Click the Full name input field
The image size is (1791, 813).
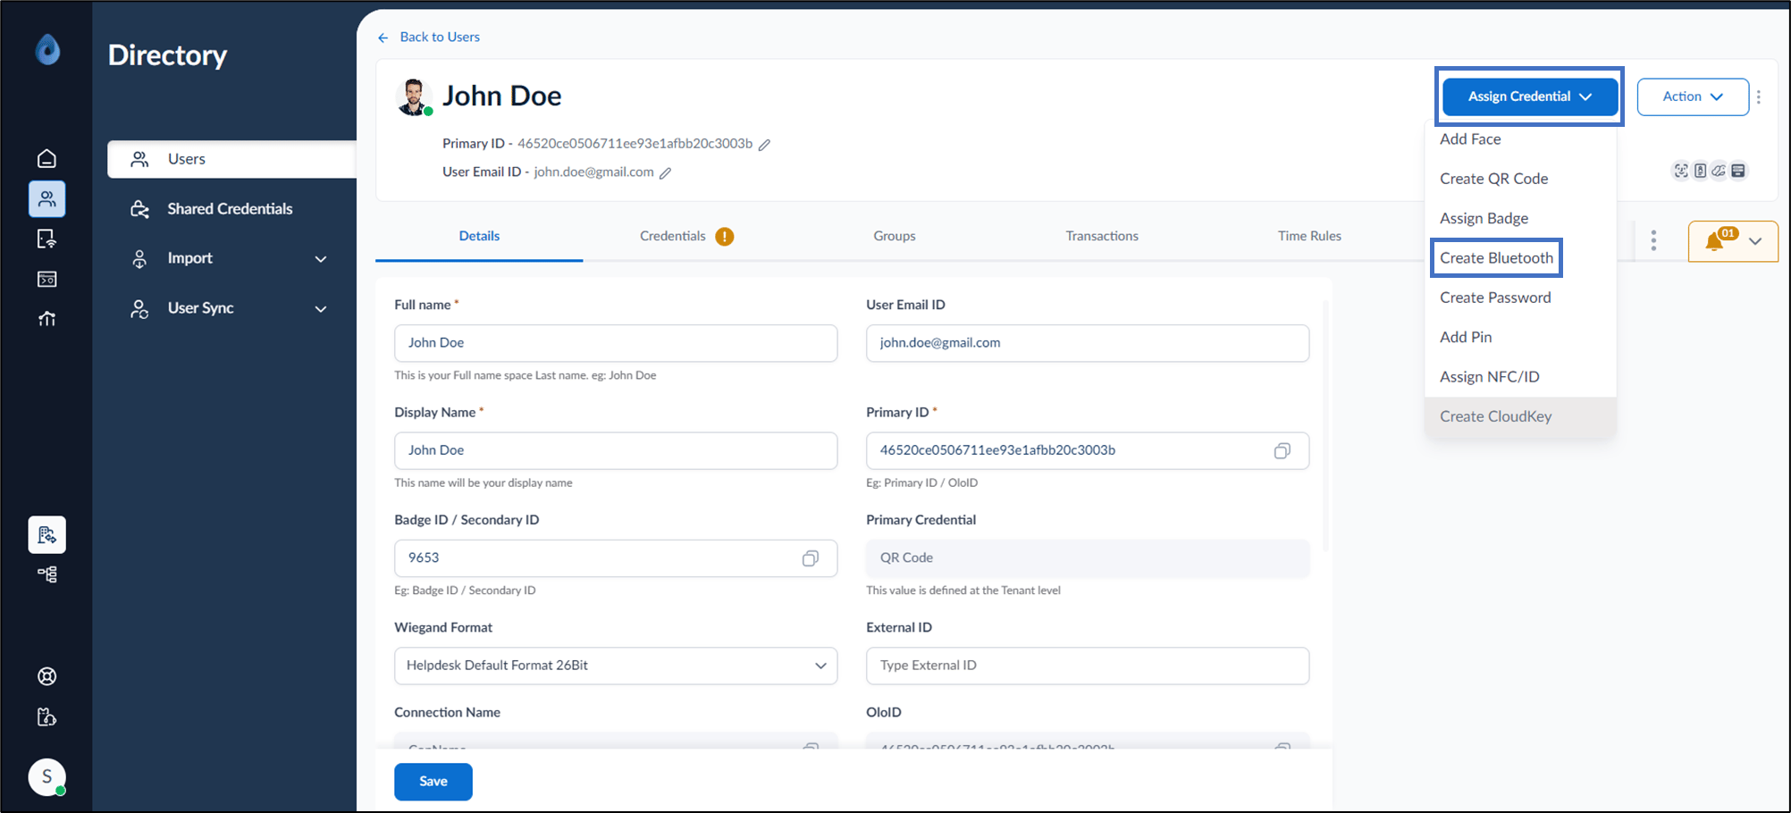point(616,343)
